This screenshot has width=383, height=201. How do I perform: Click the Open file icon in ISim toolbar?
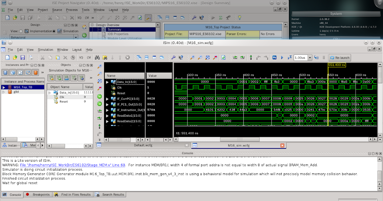click(15, 58)
